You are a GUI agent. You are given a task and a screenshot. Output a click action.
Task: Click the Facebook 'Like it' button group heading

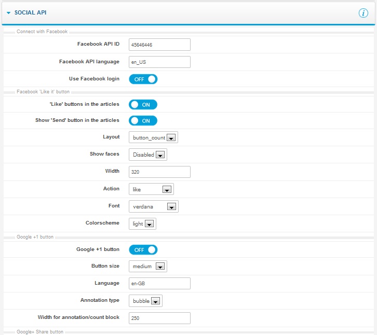click(x=43, y=91)
